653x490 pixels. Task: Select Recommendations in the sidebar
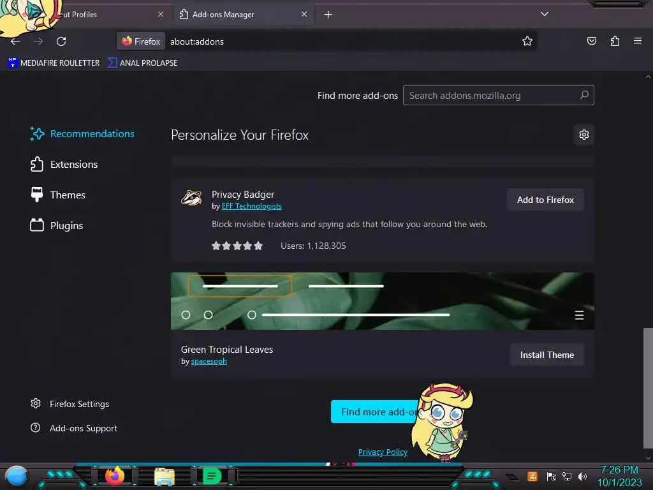pos(82,134)
